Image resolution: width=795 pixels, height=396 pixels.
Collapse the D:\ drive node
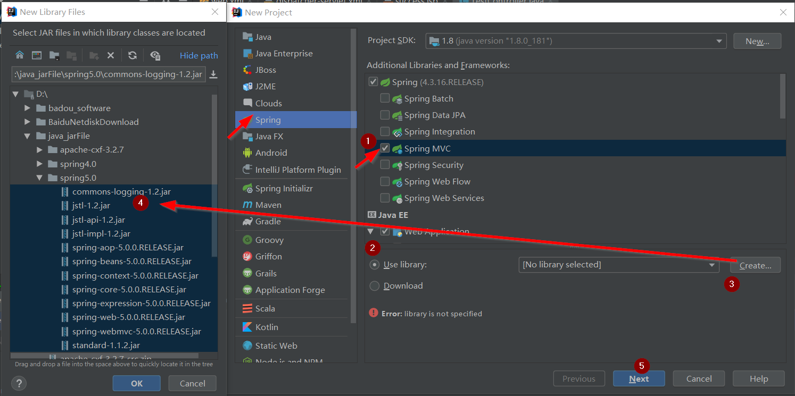tap(15, 94)
